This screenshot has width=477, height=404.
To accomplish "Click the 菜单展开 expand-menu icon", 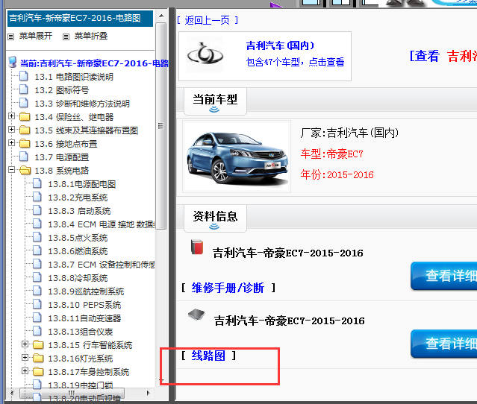I will [x=11, y=37].
